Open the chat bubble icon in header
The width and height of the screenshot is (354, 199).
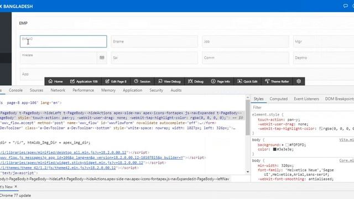click(x=345, y=6)
